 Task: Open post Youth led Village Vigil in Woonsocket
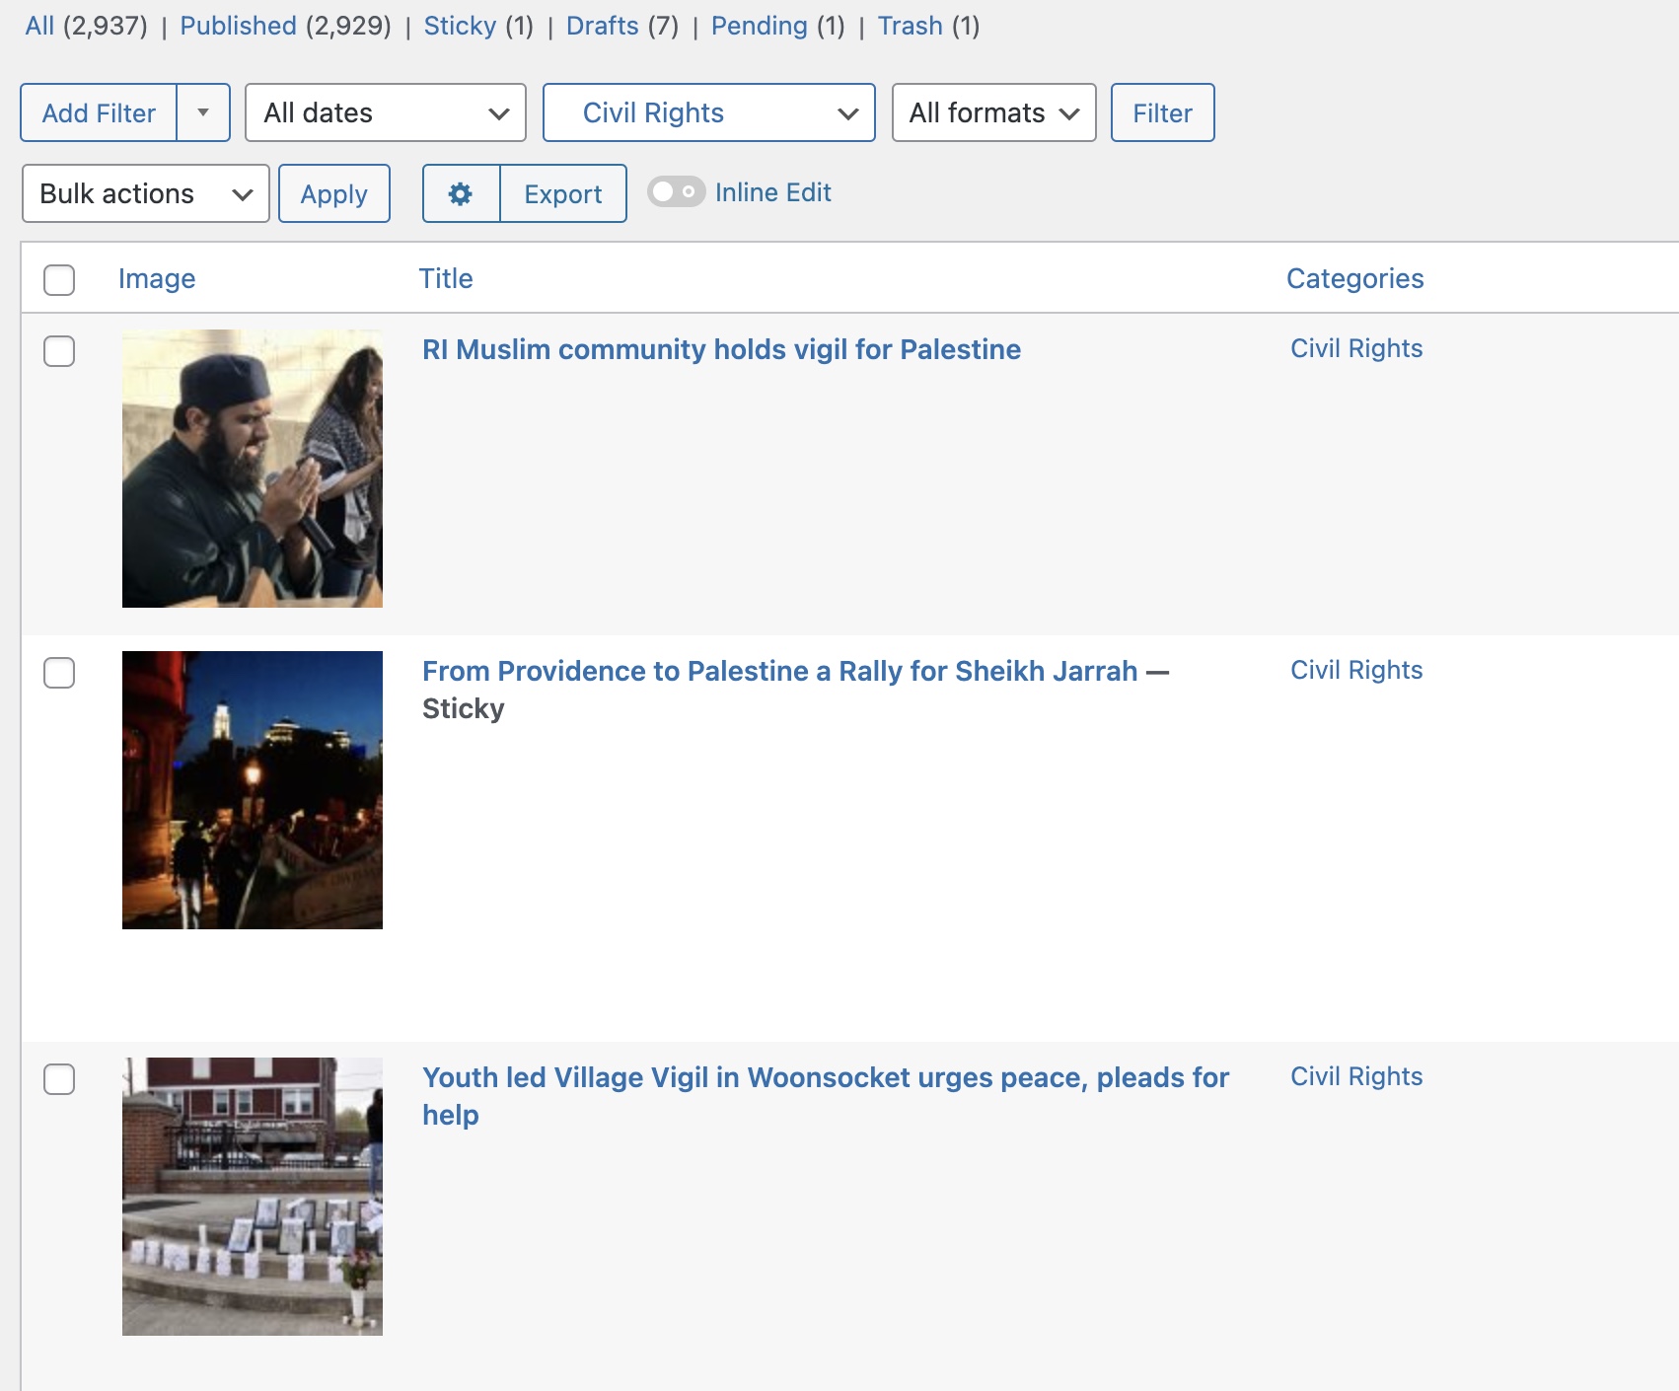[826, 1095]
